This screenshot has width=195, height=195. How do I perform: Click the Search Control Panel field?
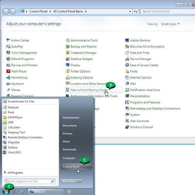point(168,11)
